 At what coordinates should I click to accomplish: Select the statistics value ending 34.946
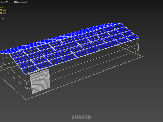(3, 10)
